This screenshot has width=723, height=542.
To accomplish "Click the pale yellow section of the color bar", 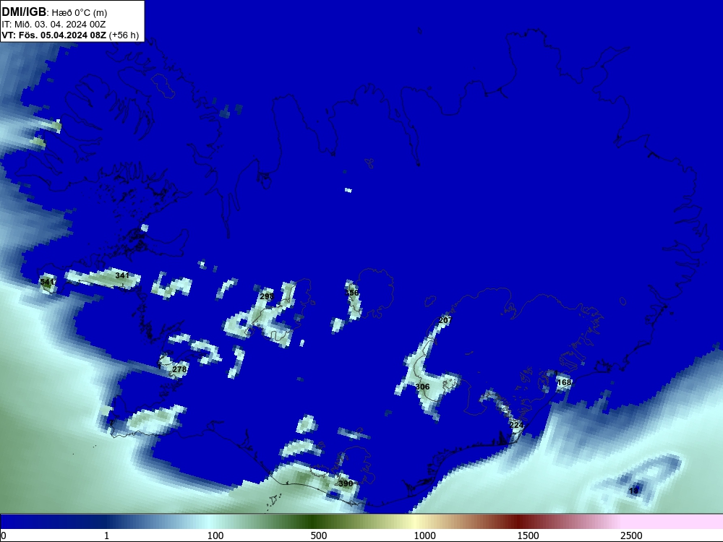I will [x=417, y=522].
